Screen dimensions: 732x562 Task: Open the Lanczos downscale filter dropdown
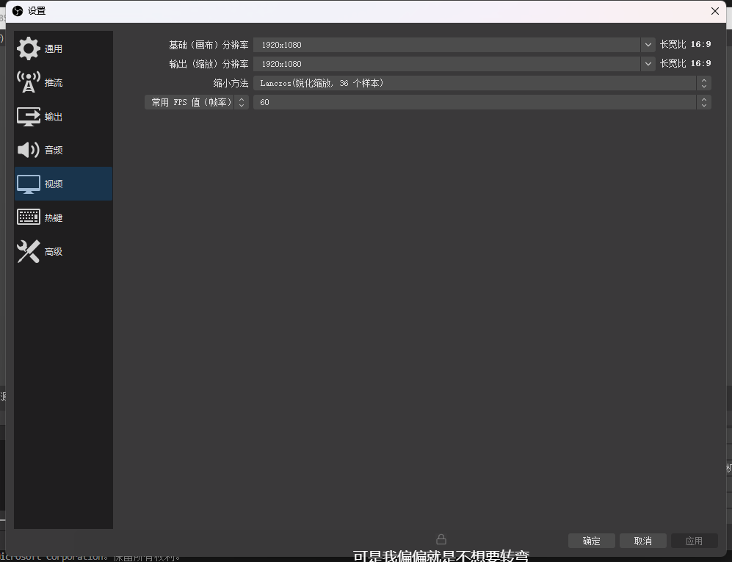[482, 83]
